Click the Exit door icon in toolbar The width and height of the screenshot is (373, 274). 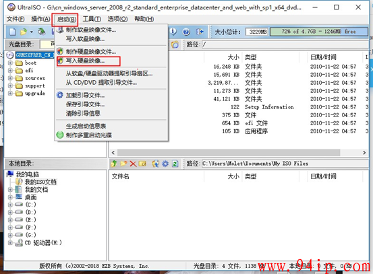(x=200, y=32)
